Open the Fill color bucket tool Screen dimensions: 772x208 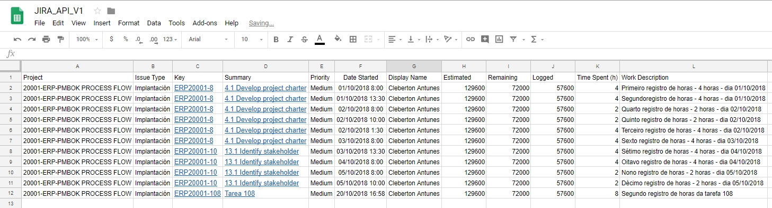click(x=338, y=39)
